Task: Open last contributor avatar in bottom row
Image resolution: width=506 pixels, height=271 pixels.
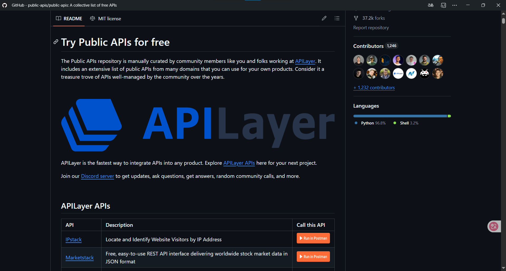Action: [438, 73]
